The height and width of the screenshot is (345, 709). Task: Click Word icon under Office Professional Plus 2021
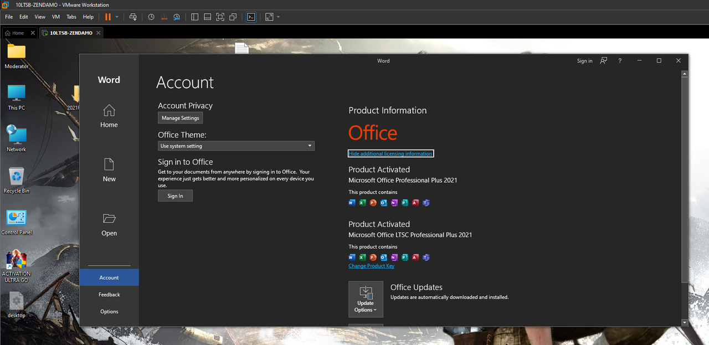(352, 203)
